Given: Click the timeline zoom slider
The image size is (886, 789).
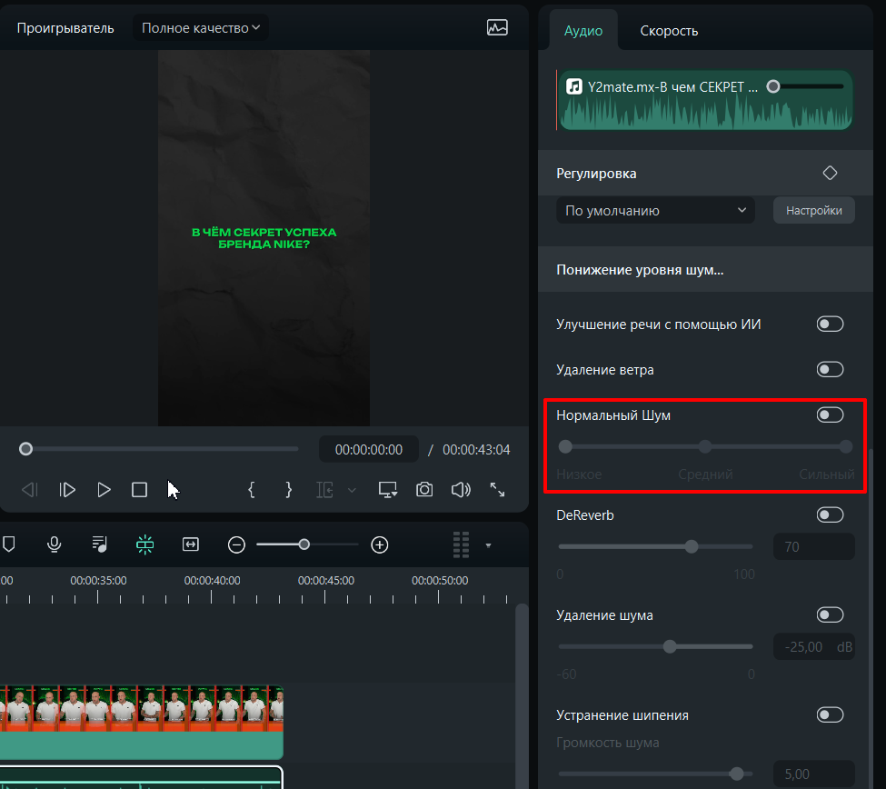Looking at the screenshot, I should [x=307, y=544].
